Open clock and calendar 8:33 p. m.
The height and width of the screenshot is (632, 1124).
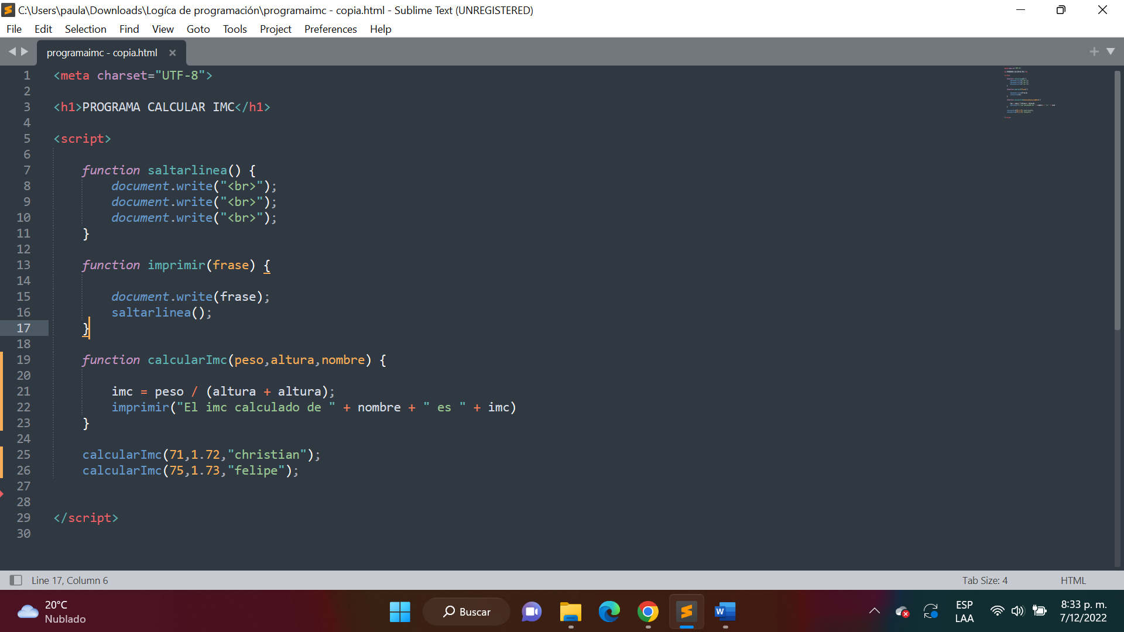[1083, 612]
